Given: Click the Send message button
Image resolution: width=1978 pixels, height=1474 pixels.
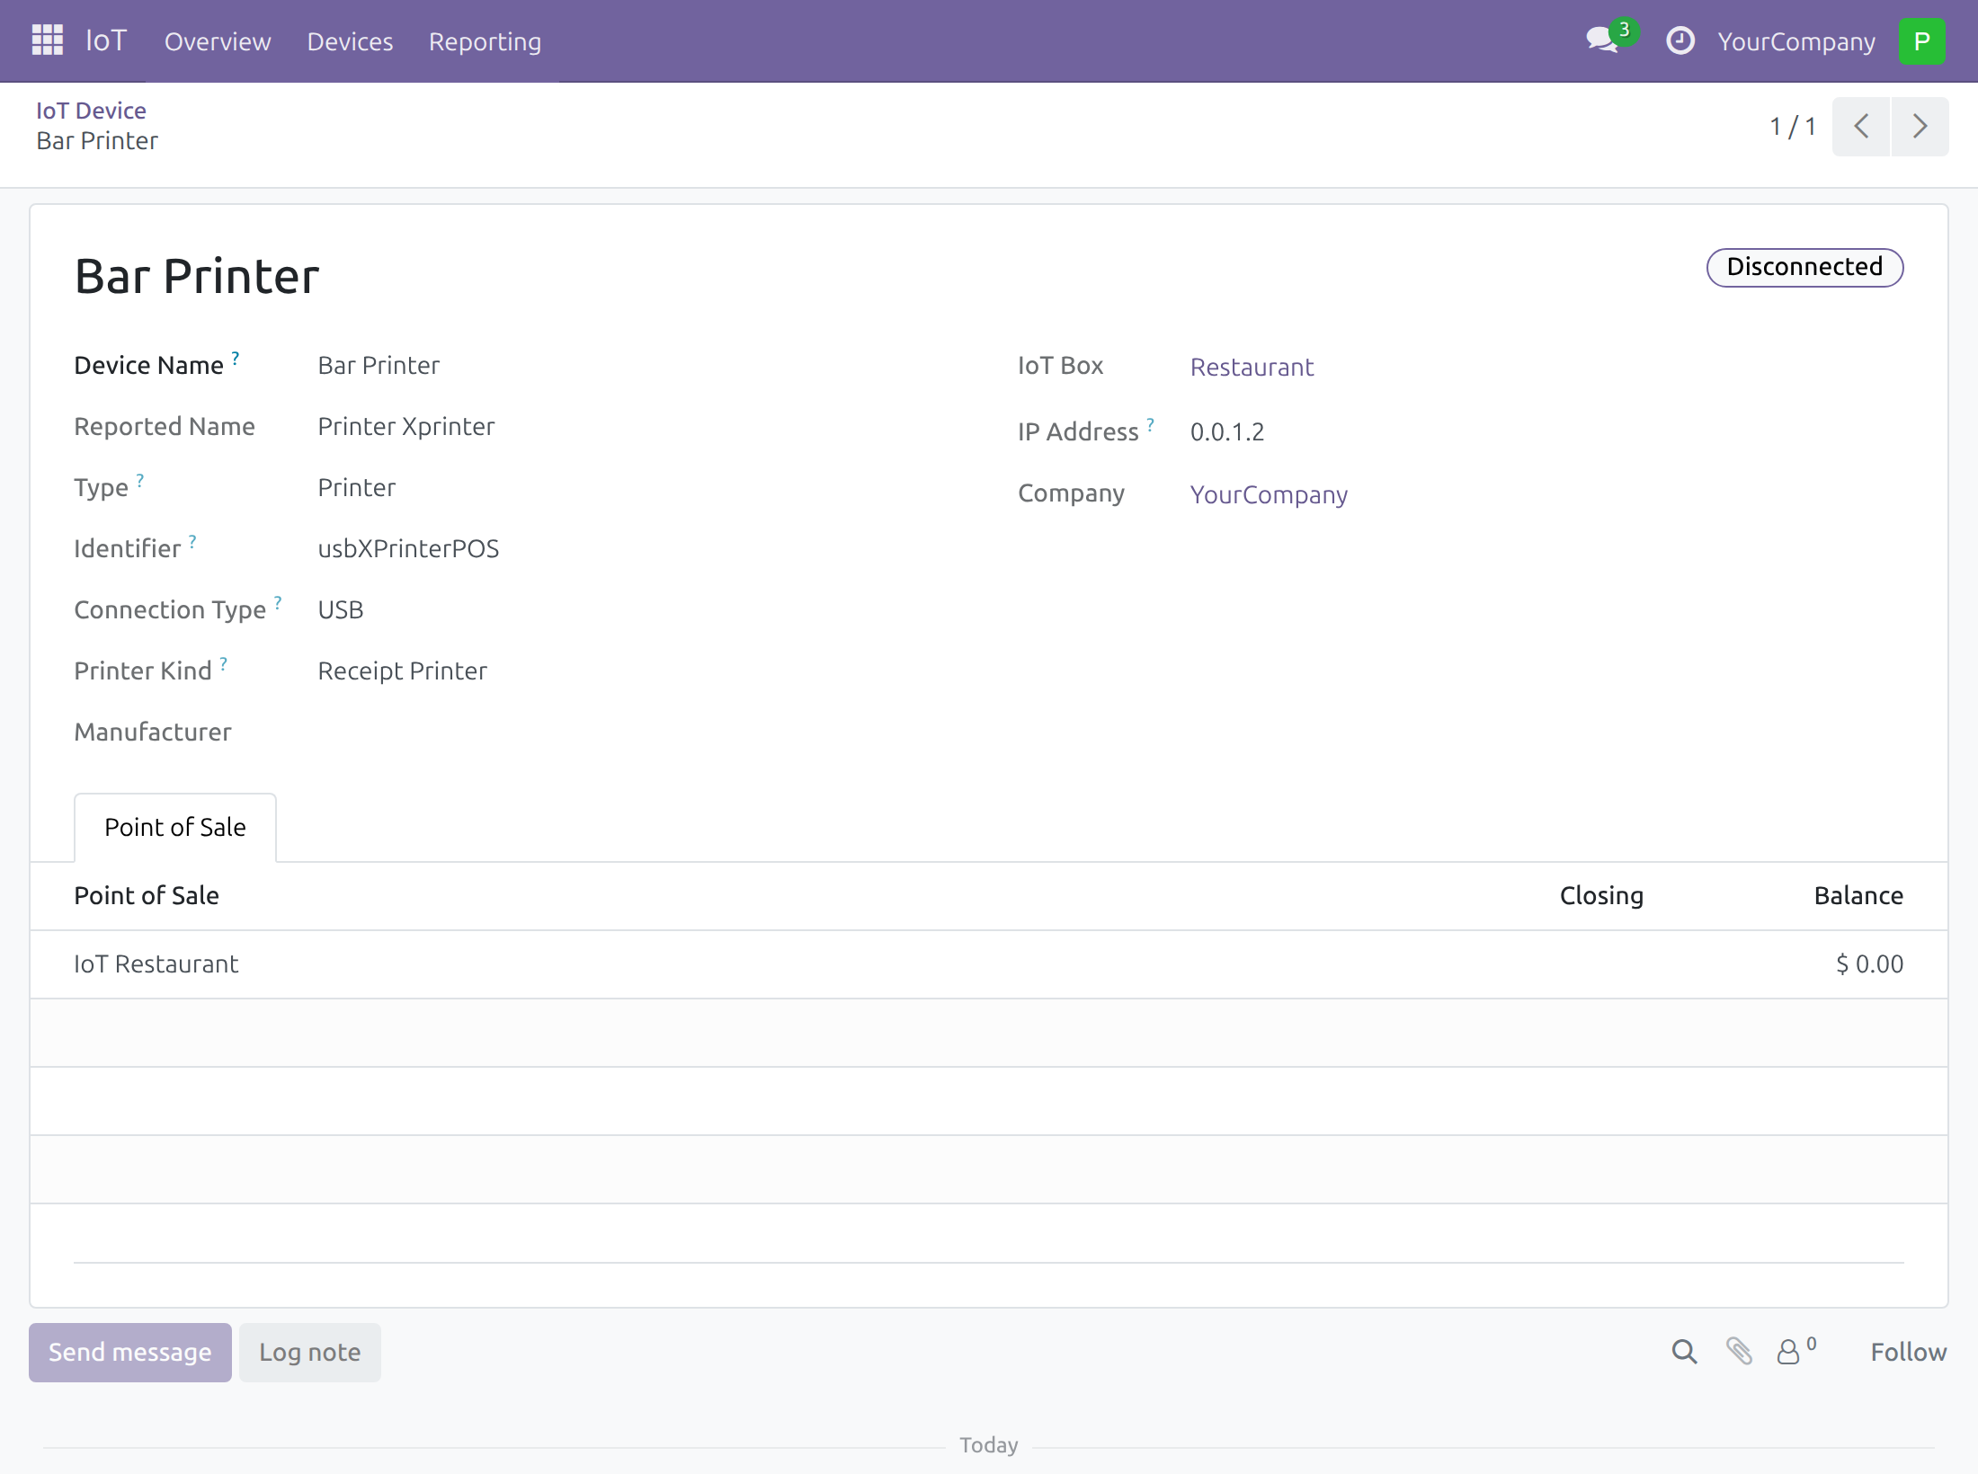Looking at the screenshot, I should click(130, 1352).
